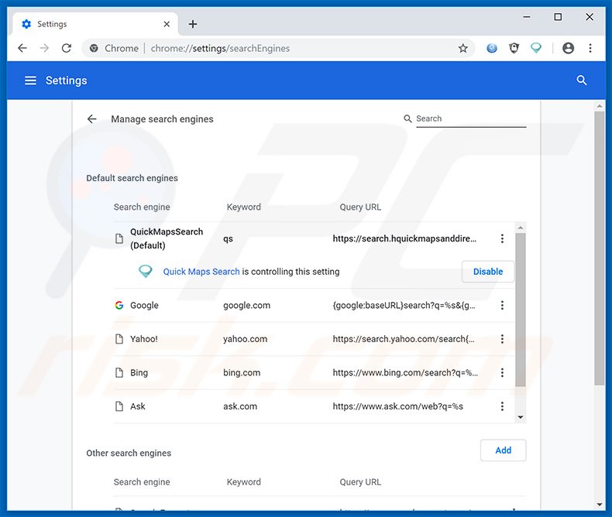
Task: Focus the Search engines search field
Action: 471,118
